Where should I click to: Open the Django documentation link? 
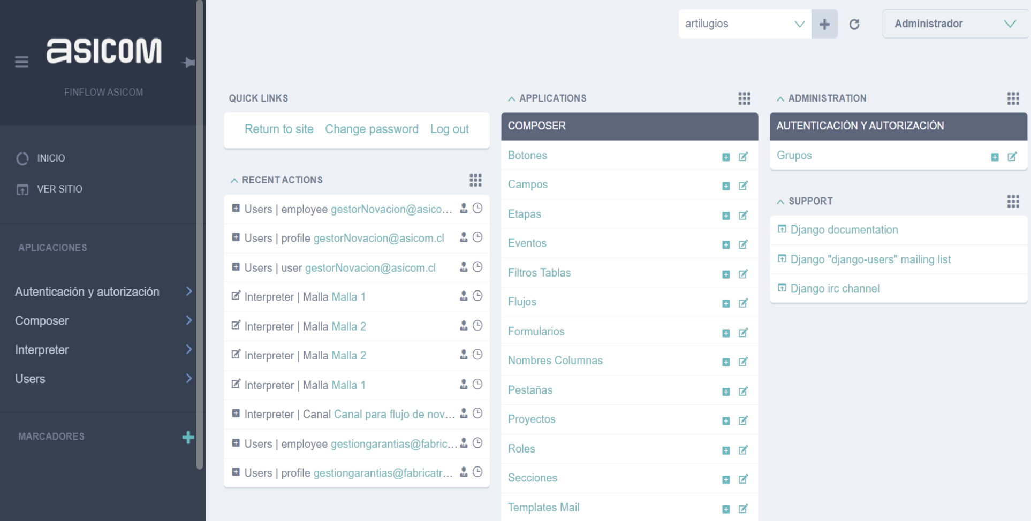coord(844,230)
